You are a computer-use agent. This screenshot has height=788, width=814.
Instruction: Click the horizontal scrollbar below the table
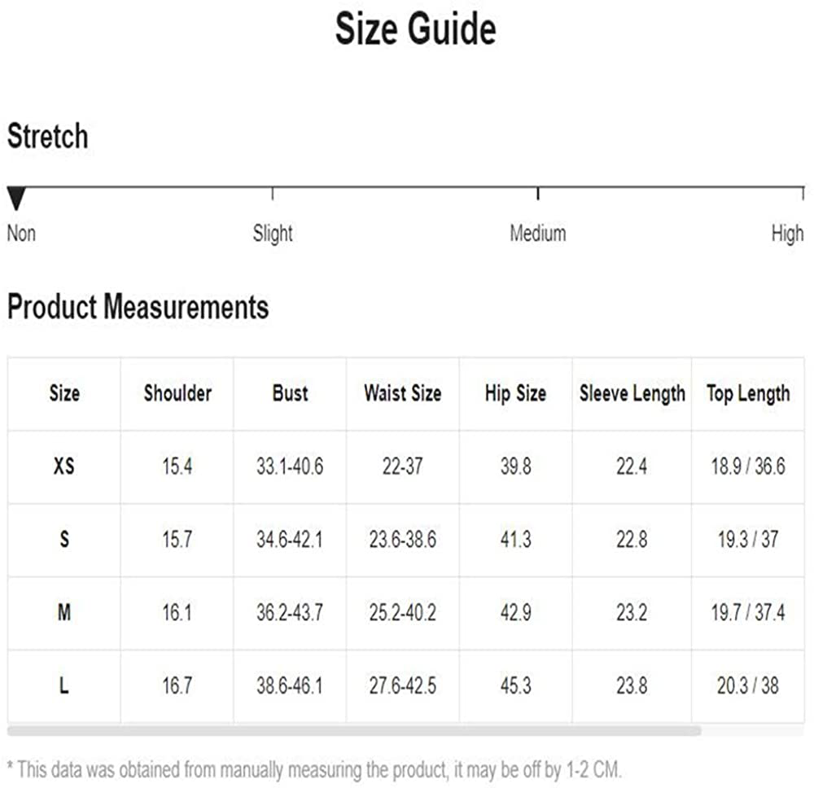click(x=354, y=731)
